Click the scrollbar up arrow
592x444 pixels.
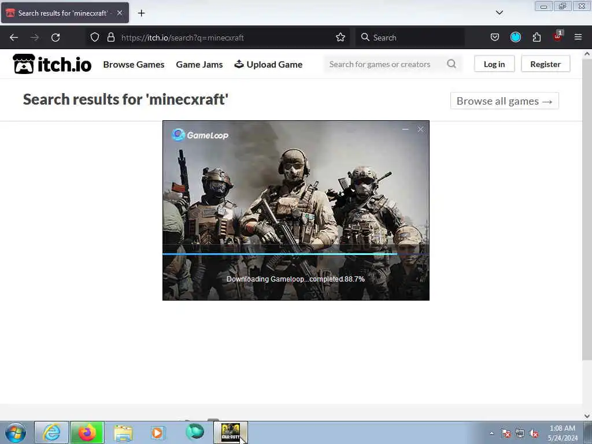[x=587, y=54]
